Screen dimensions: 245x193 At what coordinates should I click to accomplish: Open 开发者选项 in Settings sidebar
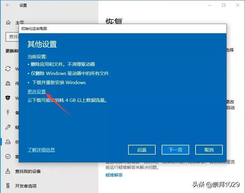(26, 186)
